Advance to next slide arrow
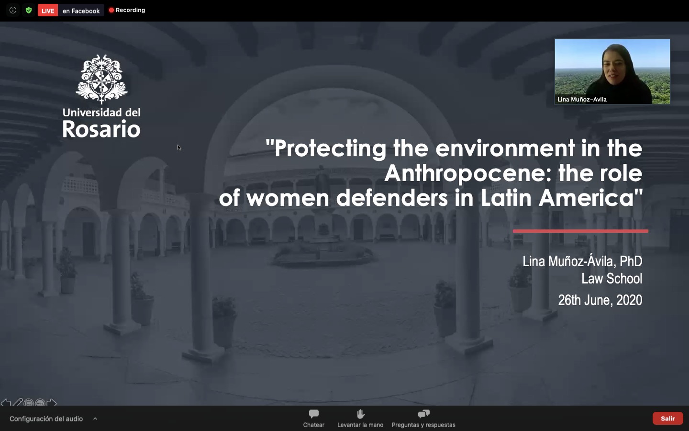The image size is (689, 431). tap(52, 403)
